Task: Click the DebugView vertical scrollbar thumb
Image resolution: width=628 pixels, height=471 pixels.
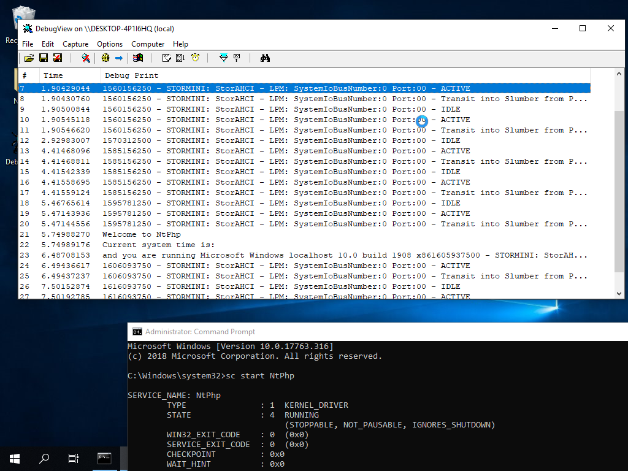Action: (619, 191)
